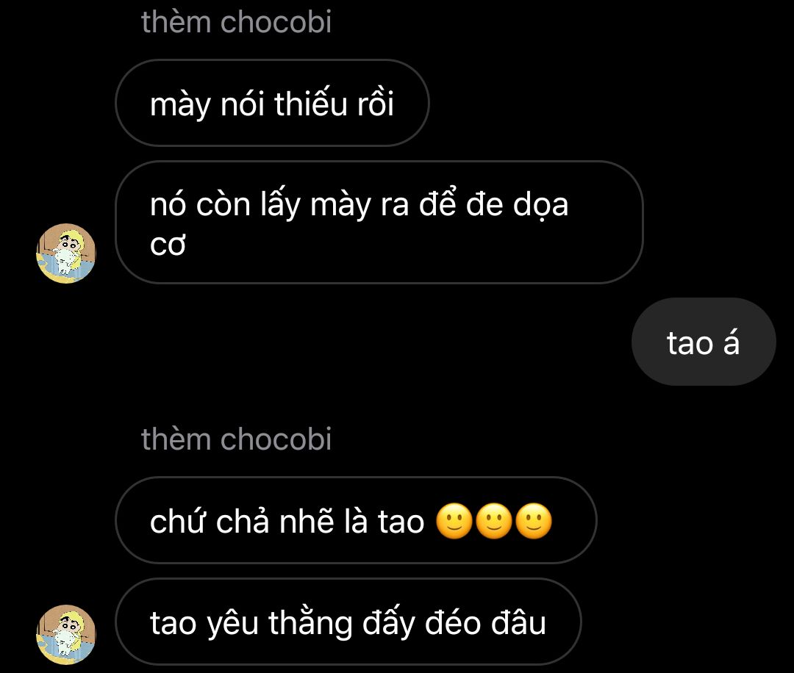Click the last smiley emoji of the three
This screenshot has width=794, height=673.
pyautogui.click(x=534, y=521)
